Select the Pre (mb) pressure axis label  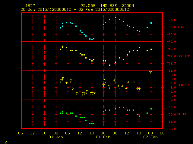(184, 56)
